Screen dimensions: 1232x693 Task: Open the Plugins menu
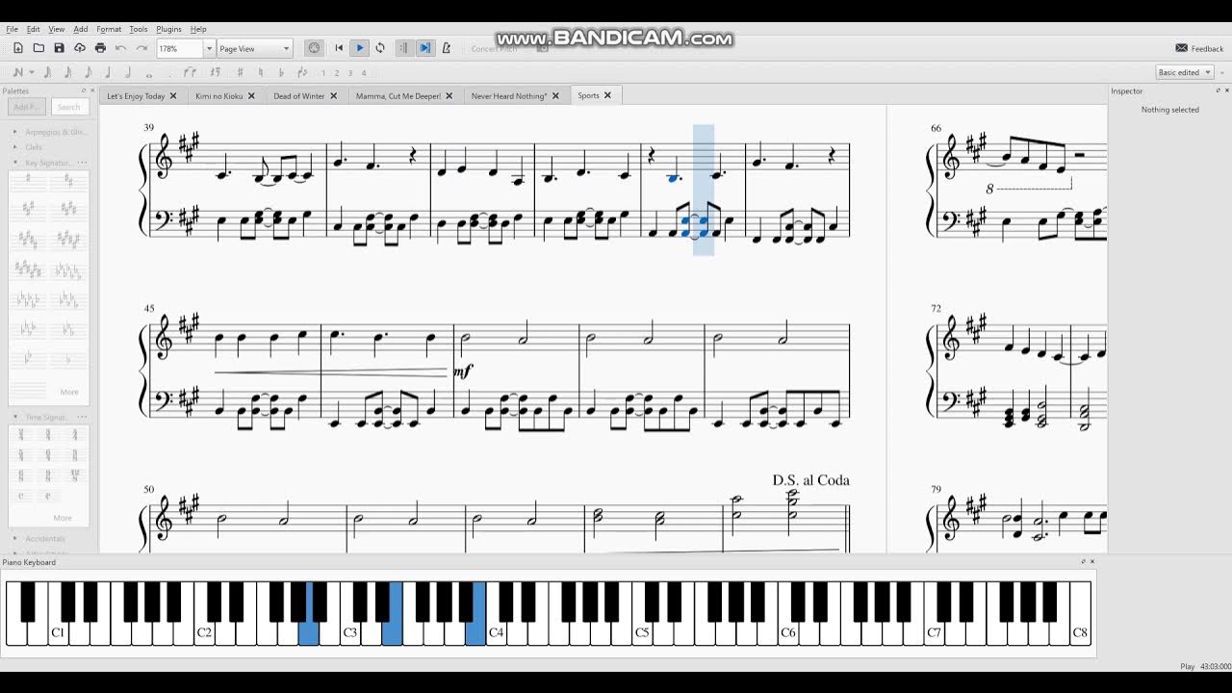168,29
